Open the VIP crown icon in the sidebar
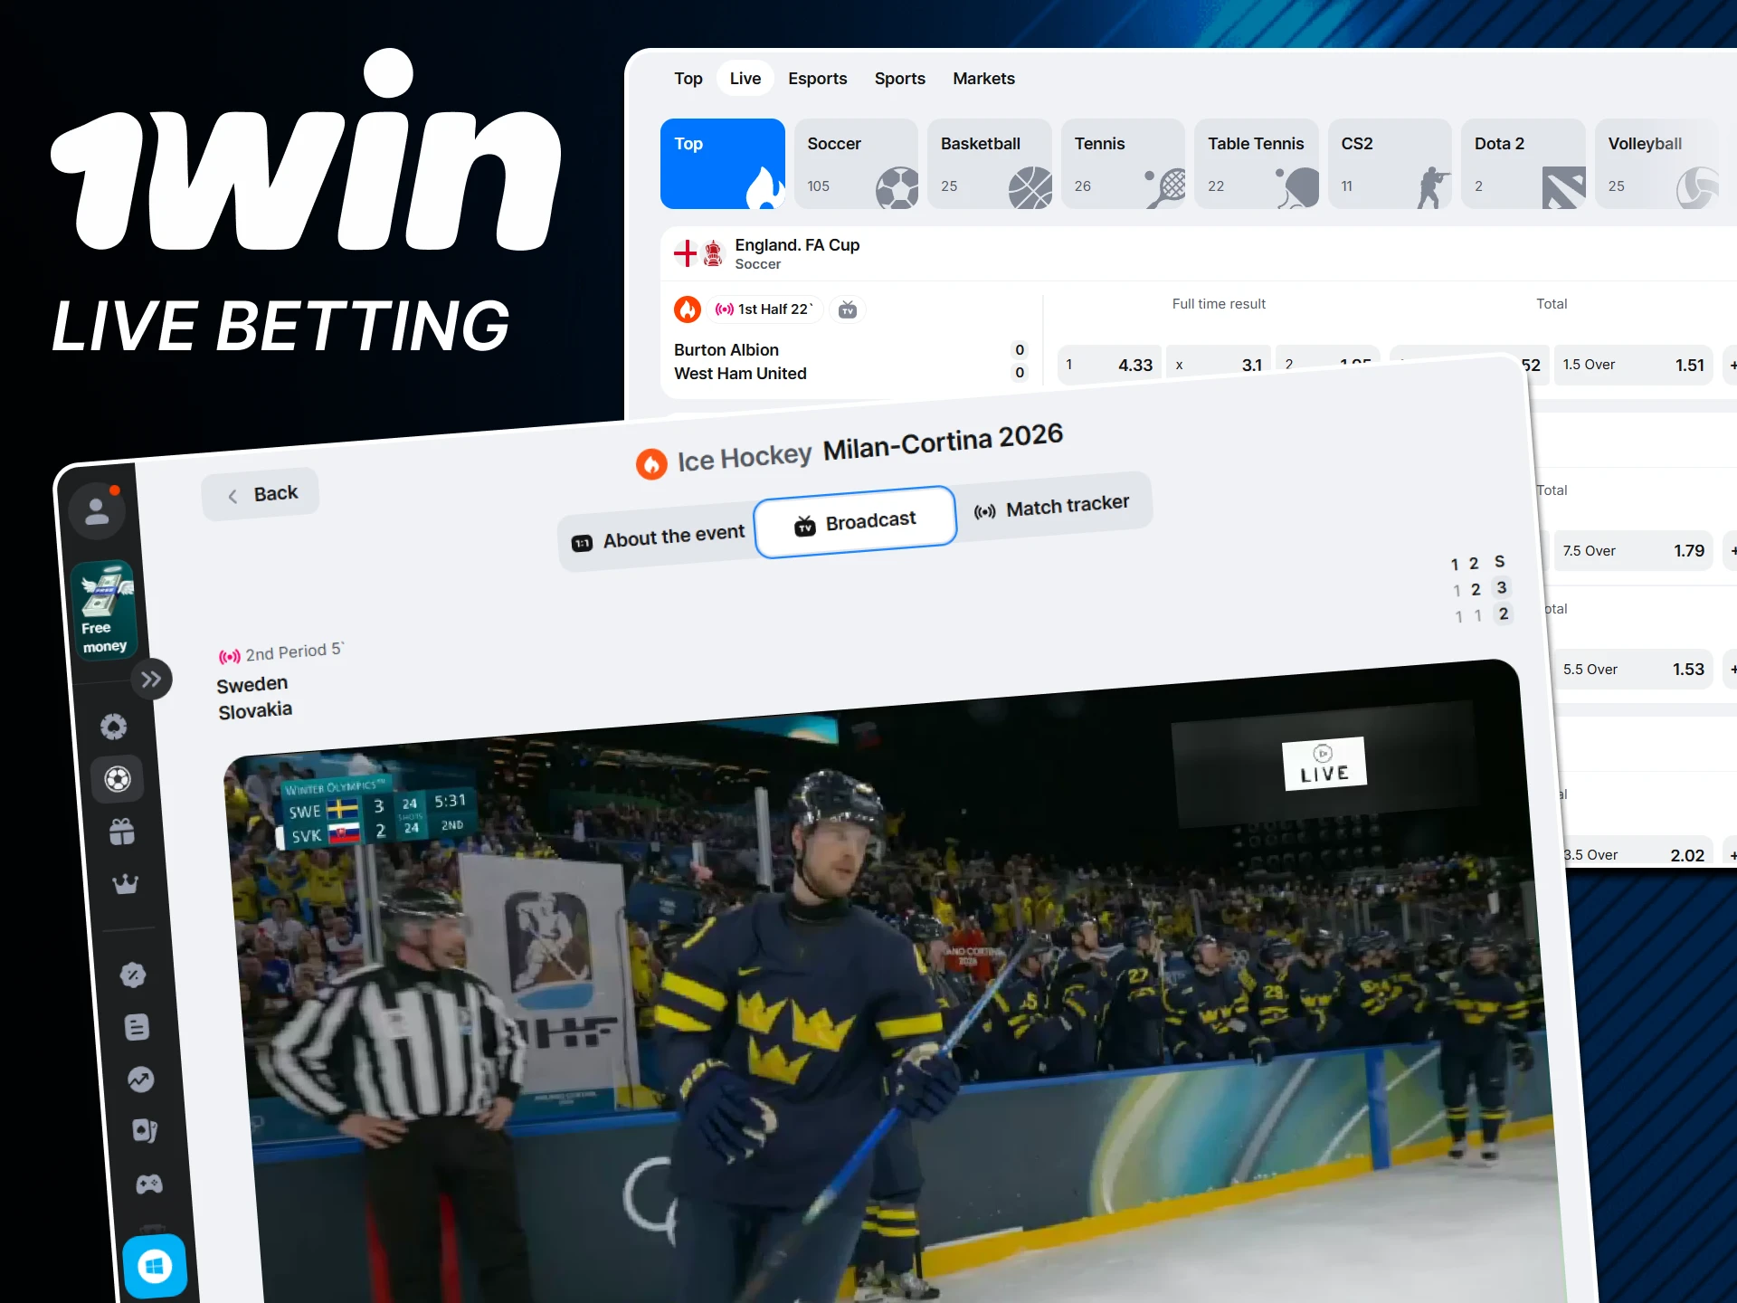 [x=126, y=885]
